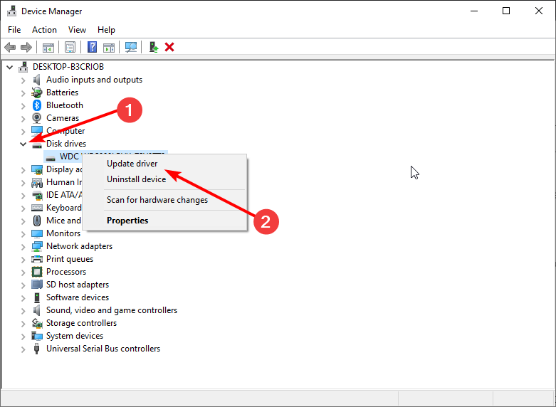This screenshot has height=407, width=556.
Task: Click the Update device driver toolbar icon
Action: point(153,47)
